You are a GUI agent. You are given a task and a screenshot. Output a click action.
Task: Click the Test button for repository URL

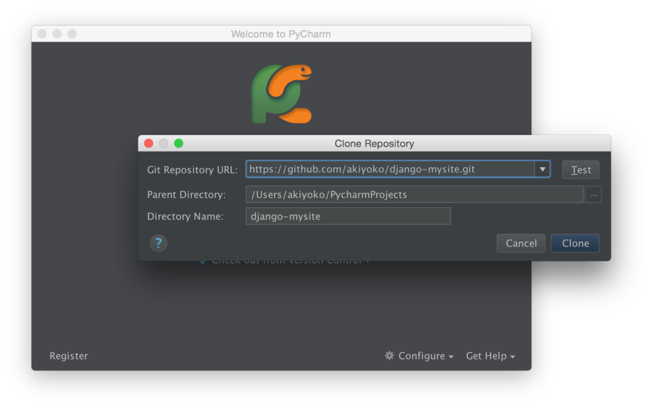580,170
